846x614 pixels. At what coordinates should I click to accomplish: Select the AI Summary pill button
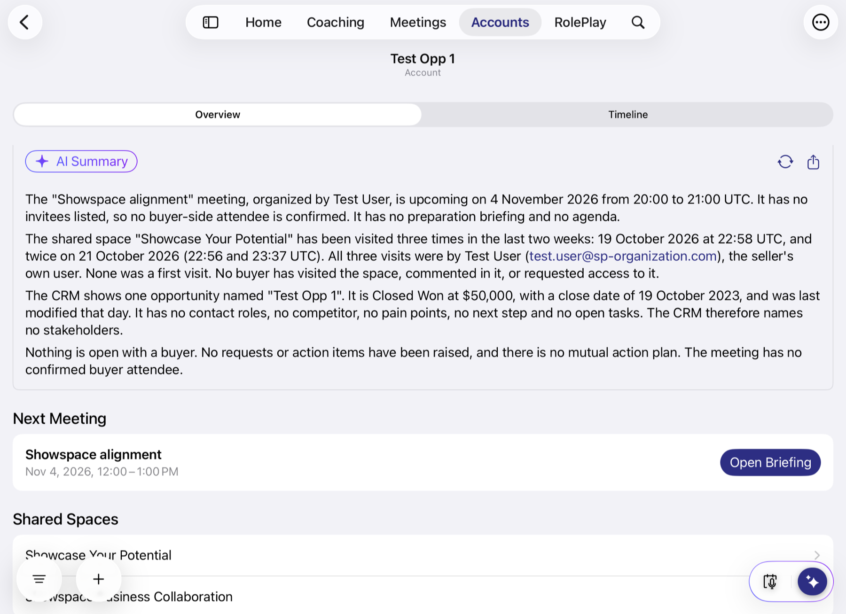pyautogui.click(x=81, y=162)
